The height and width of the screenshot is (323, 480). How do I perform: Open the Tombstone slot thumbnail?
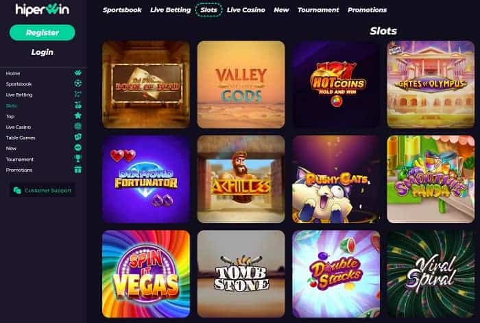pos(241,274)
